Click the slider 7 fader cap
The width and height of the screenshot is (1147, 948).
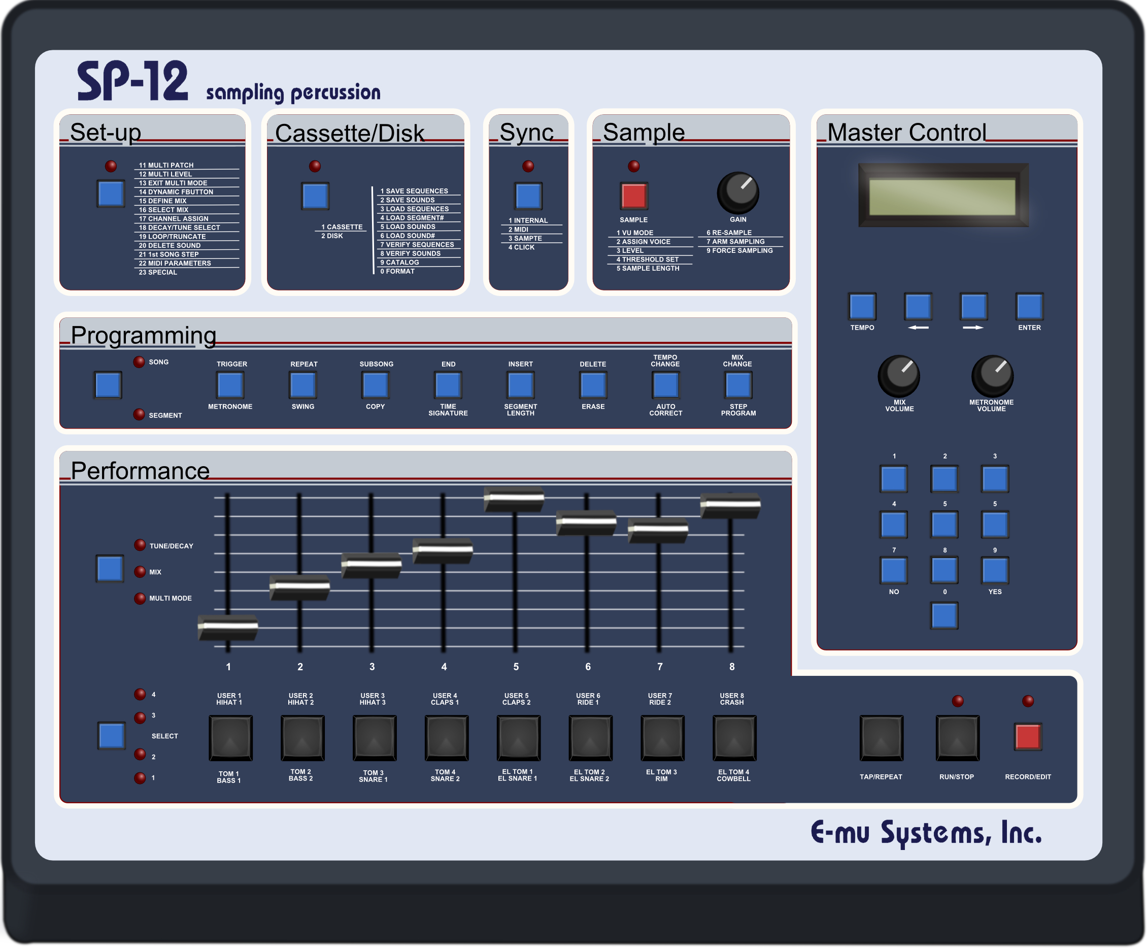point(658,531)
